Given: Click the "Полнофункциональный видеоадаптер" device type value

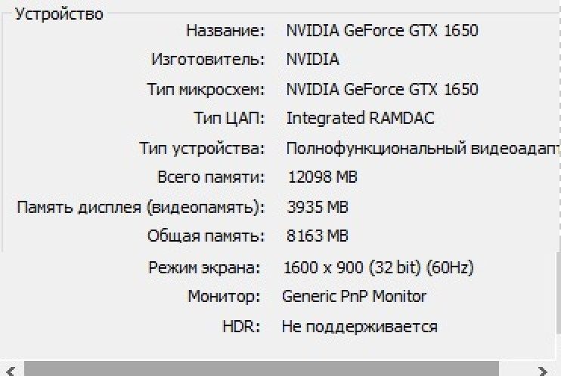Looking at the screenshot, I should 422,148.
